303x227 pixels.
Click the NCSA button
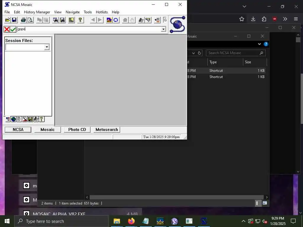pos(18,129)
